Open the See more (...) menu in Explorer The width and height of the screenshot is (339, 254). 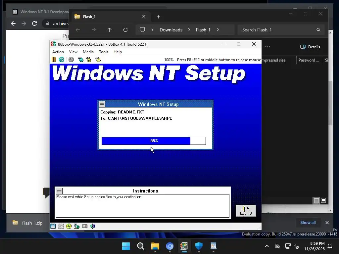[267, 47]
